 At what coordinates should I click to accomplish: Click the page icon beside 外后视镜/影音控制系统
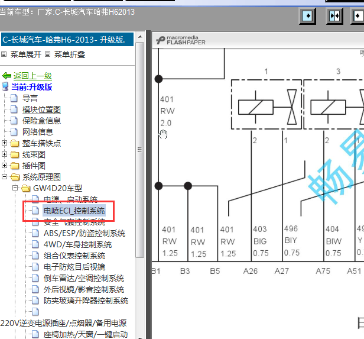pos(35,289)
